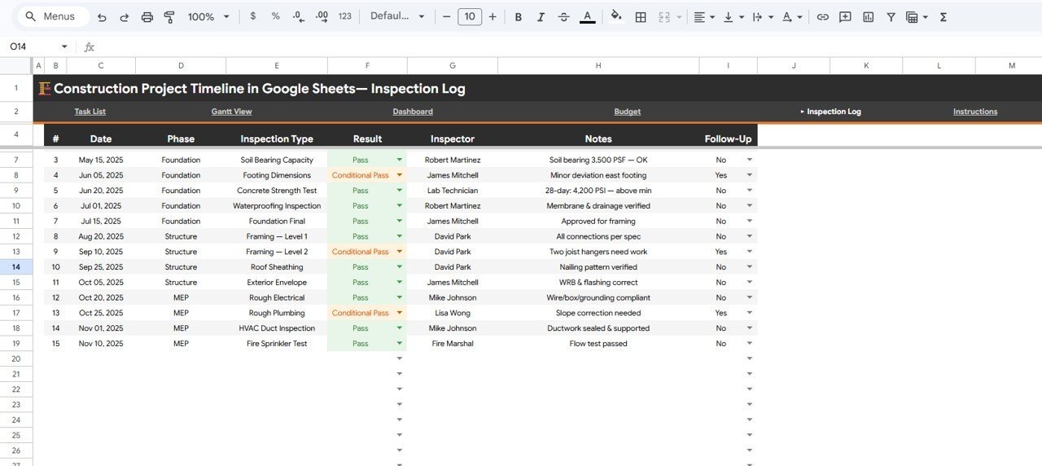Toggle bold formatting
Viewport: 1042px width, 466px height.
(x=519, y=17)
